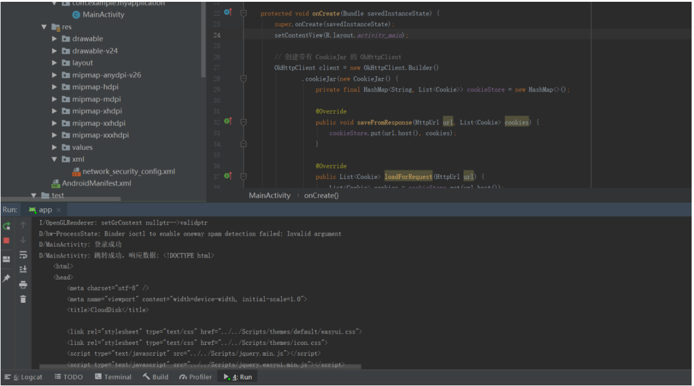Open MainActivity class in project tree
This screenshot has height=386, width=694.
click(x=103, y=15)
